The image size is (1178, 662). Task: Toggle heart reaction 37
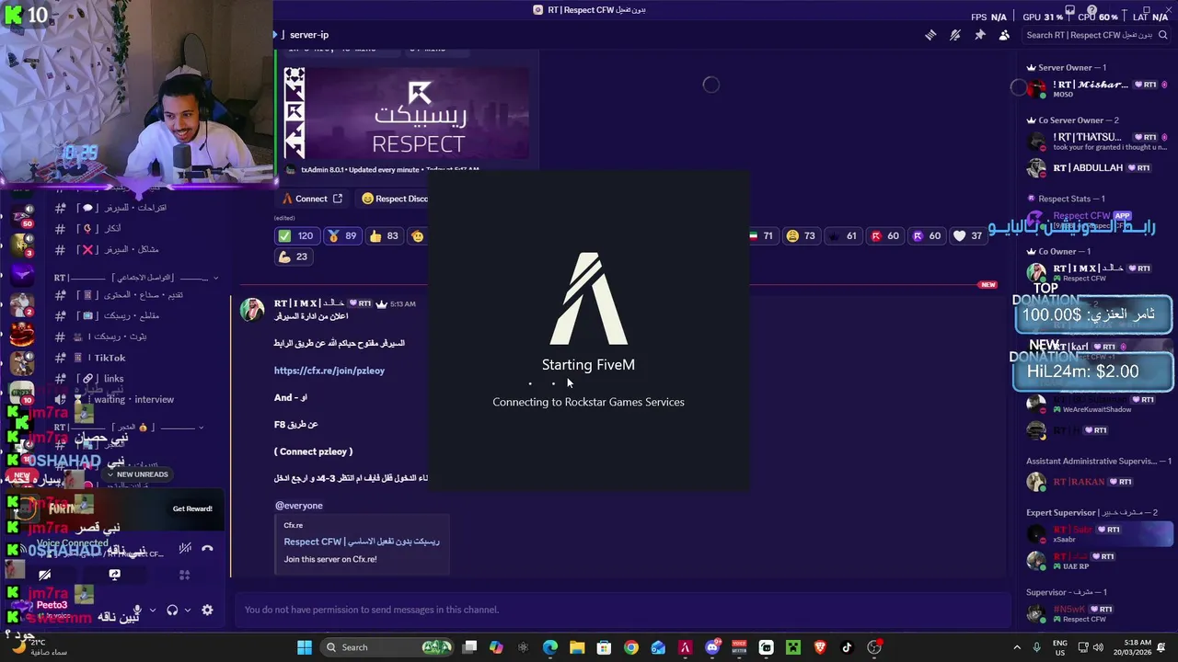(x=968, y=236)
